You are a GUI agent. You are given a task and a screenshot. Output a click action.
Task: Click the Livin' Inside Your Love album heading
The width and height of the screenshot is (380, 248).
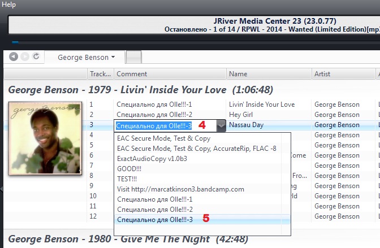tap(141, 90)
